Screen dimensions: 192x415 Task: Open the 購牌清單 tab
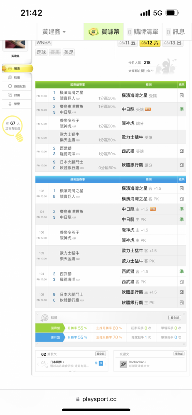click(143, 32)
